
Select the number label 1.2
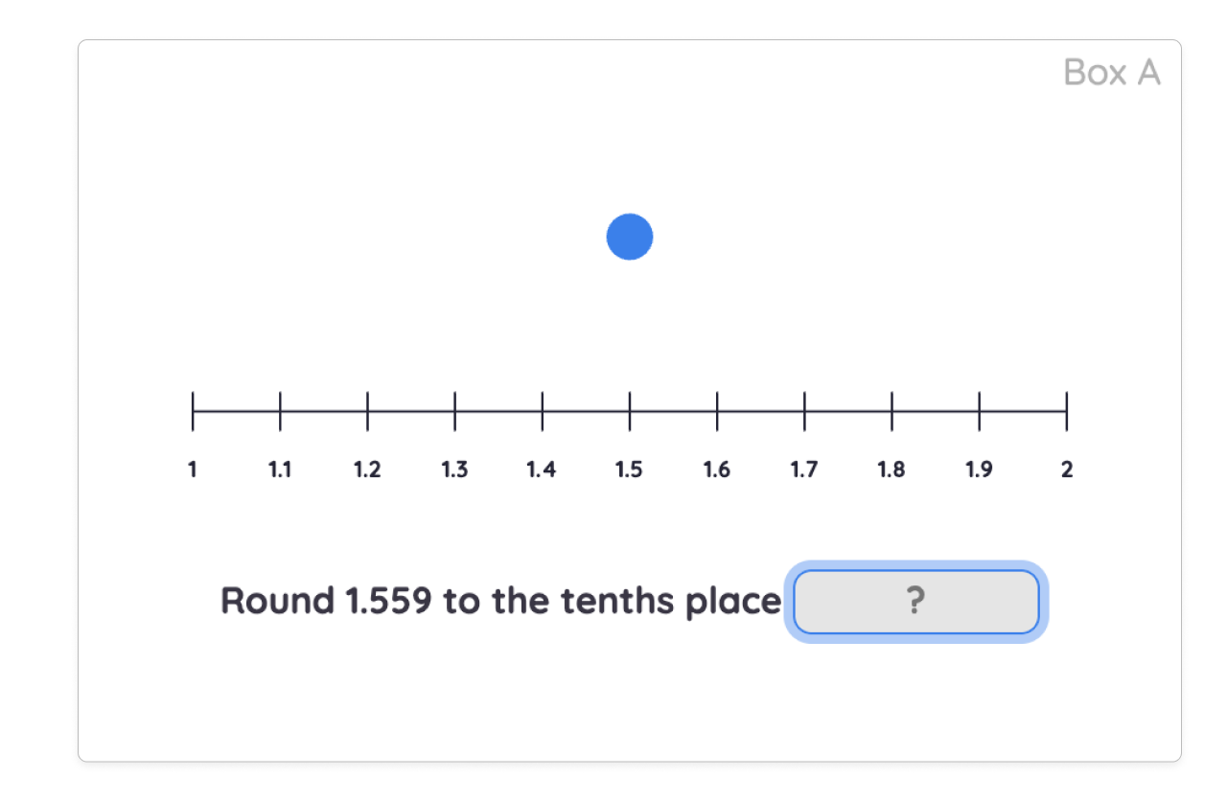pos(367,469)
